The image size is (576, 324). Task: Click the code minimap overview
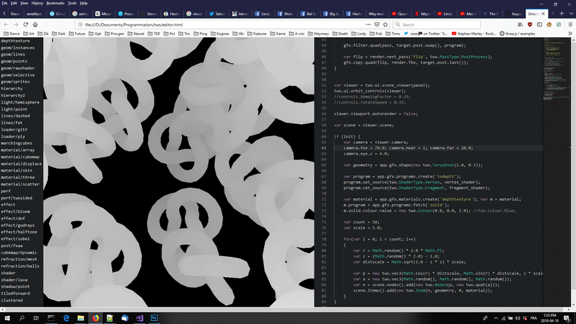556,69
